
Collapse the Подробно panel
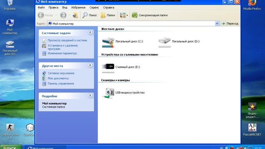pos(90,96)
